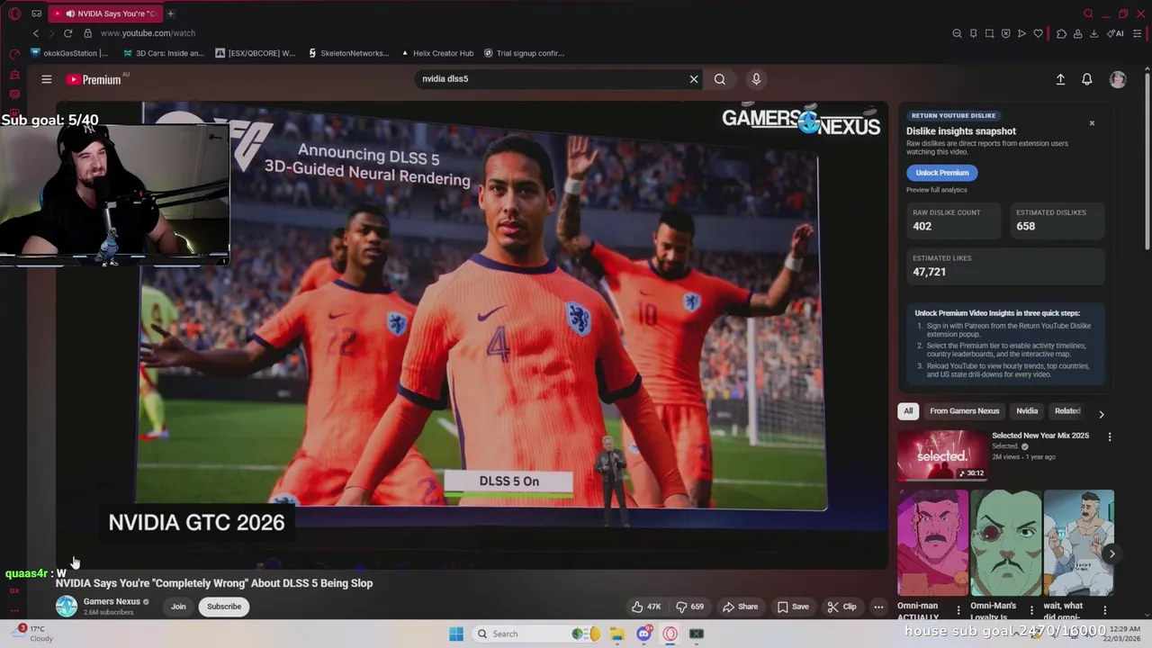Click the video title about DLSS 5
The height and width of the screenshot is (648, 1152).
(214, 583)
